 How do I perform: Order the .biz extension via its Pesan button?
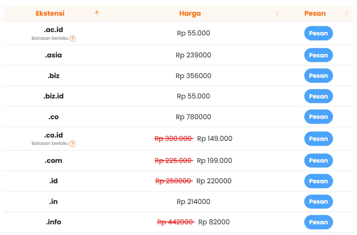(x=318, y=76)
